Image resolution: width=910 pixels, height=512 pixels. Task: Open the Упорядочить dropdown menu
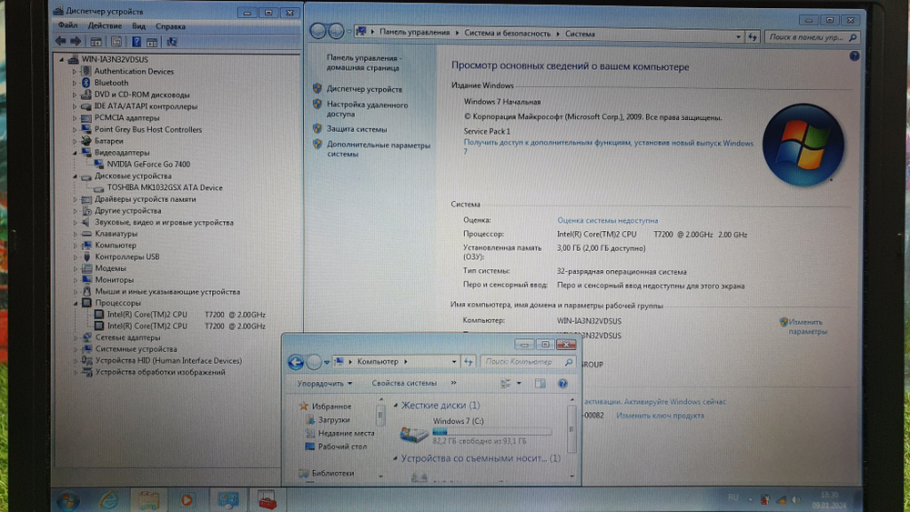325,383
